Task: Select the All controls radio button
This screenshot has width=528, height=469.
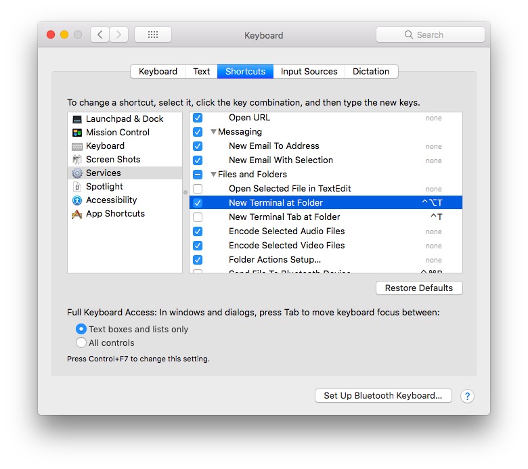Action: tap(81, 342)
